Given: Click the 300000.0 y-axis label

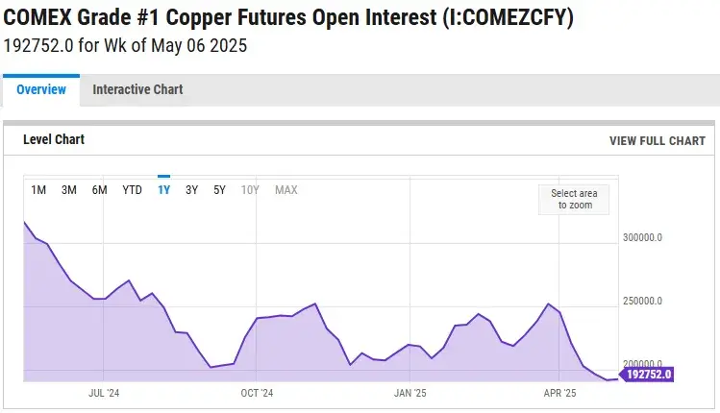Looking at the screenshot, I should (644, 238).
